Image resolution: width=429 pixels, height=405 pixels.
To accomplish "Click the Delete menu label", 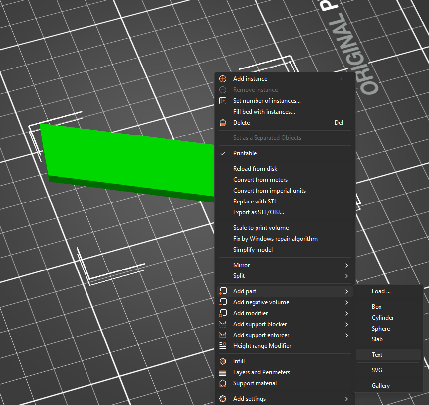I will (241, 123).
